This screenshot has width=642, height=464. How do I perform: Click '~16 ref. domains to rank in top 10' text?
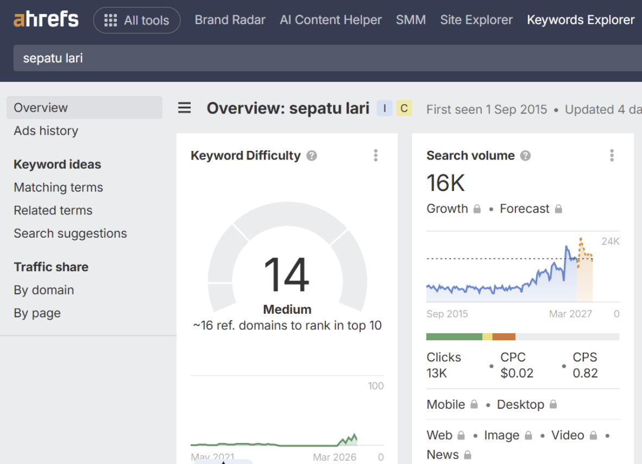(287, 326)
